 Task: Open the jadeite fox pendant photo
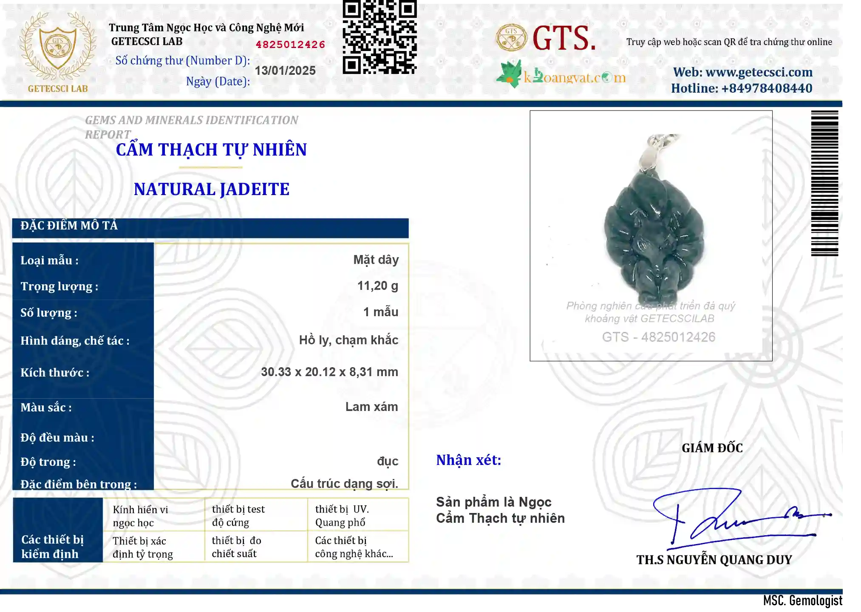[651, 236]
